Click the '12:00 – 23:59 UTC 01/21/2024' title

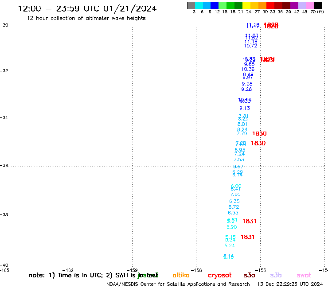[x=87, y=9]
